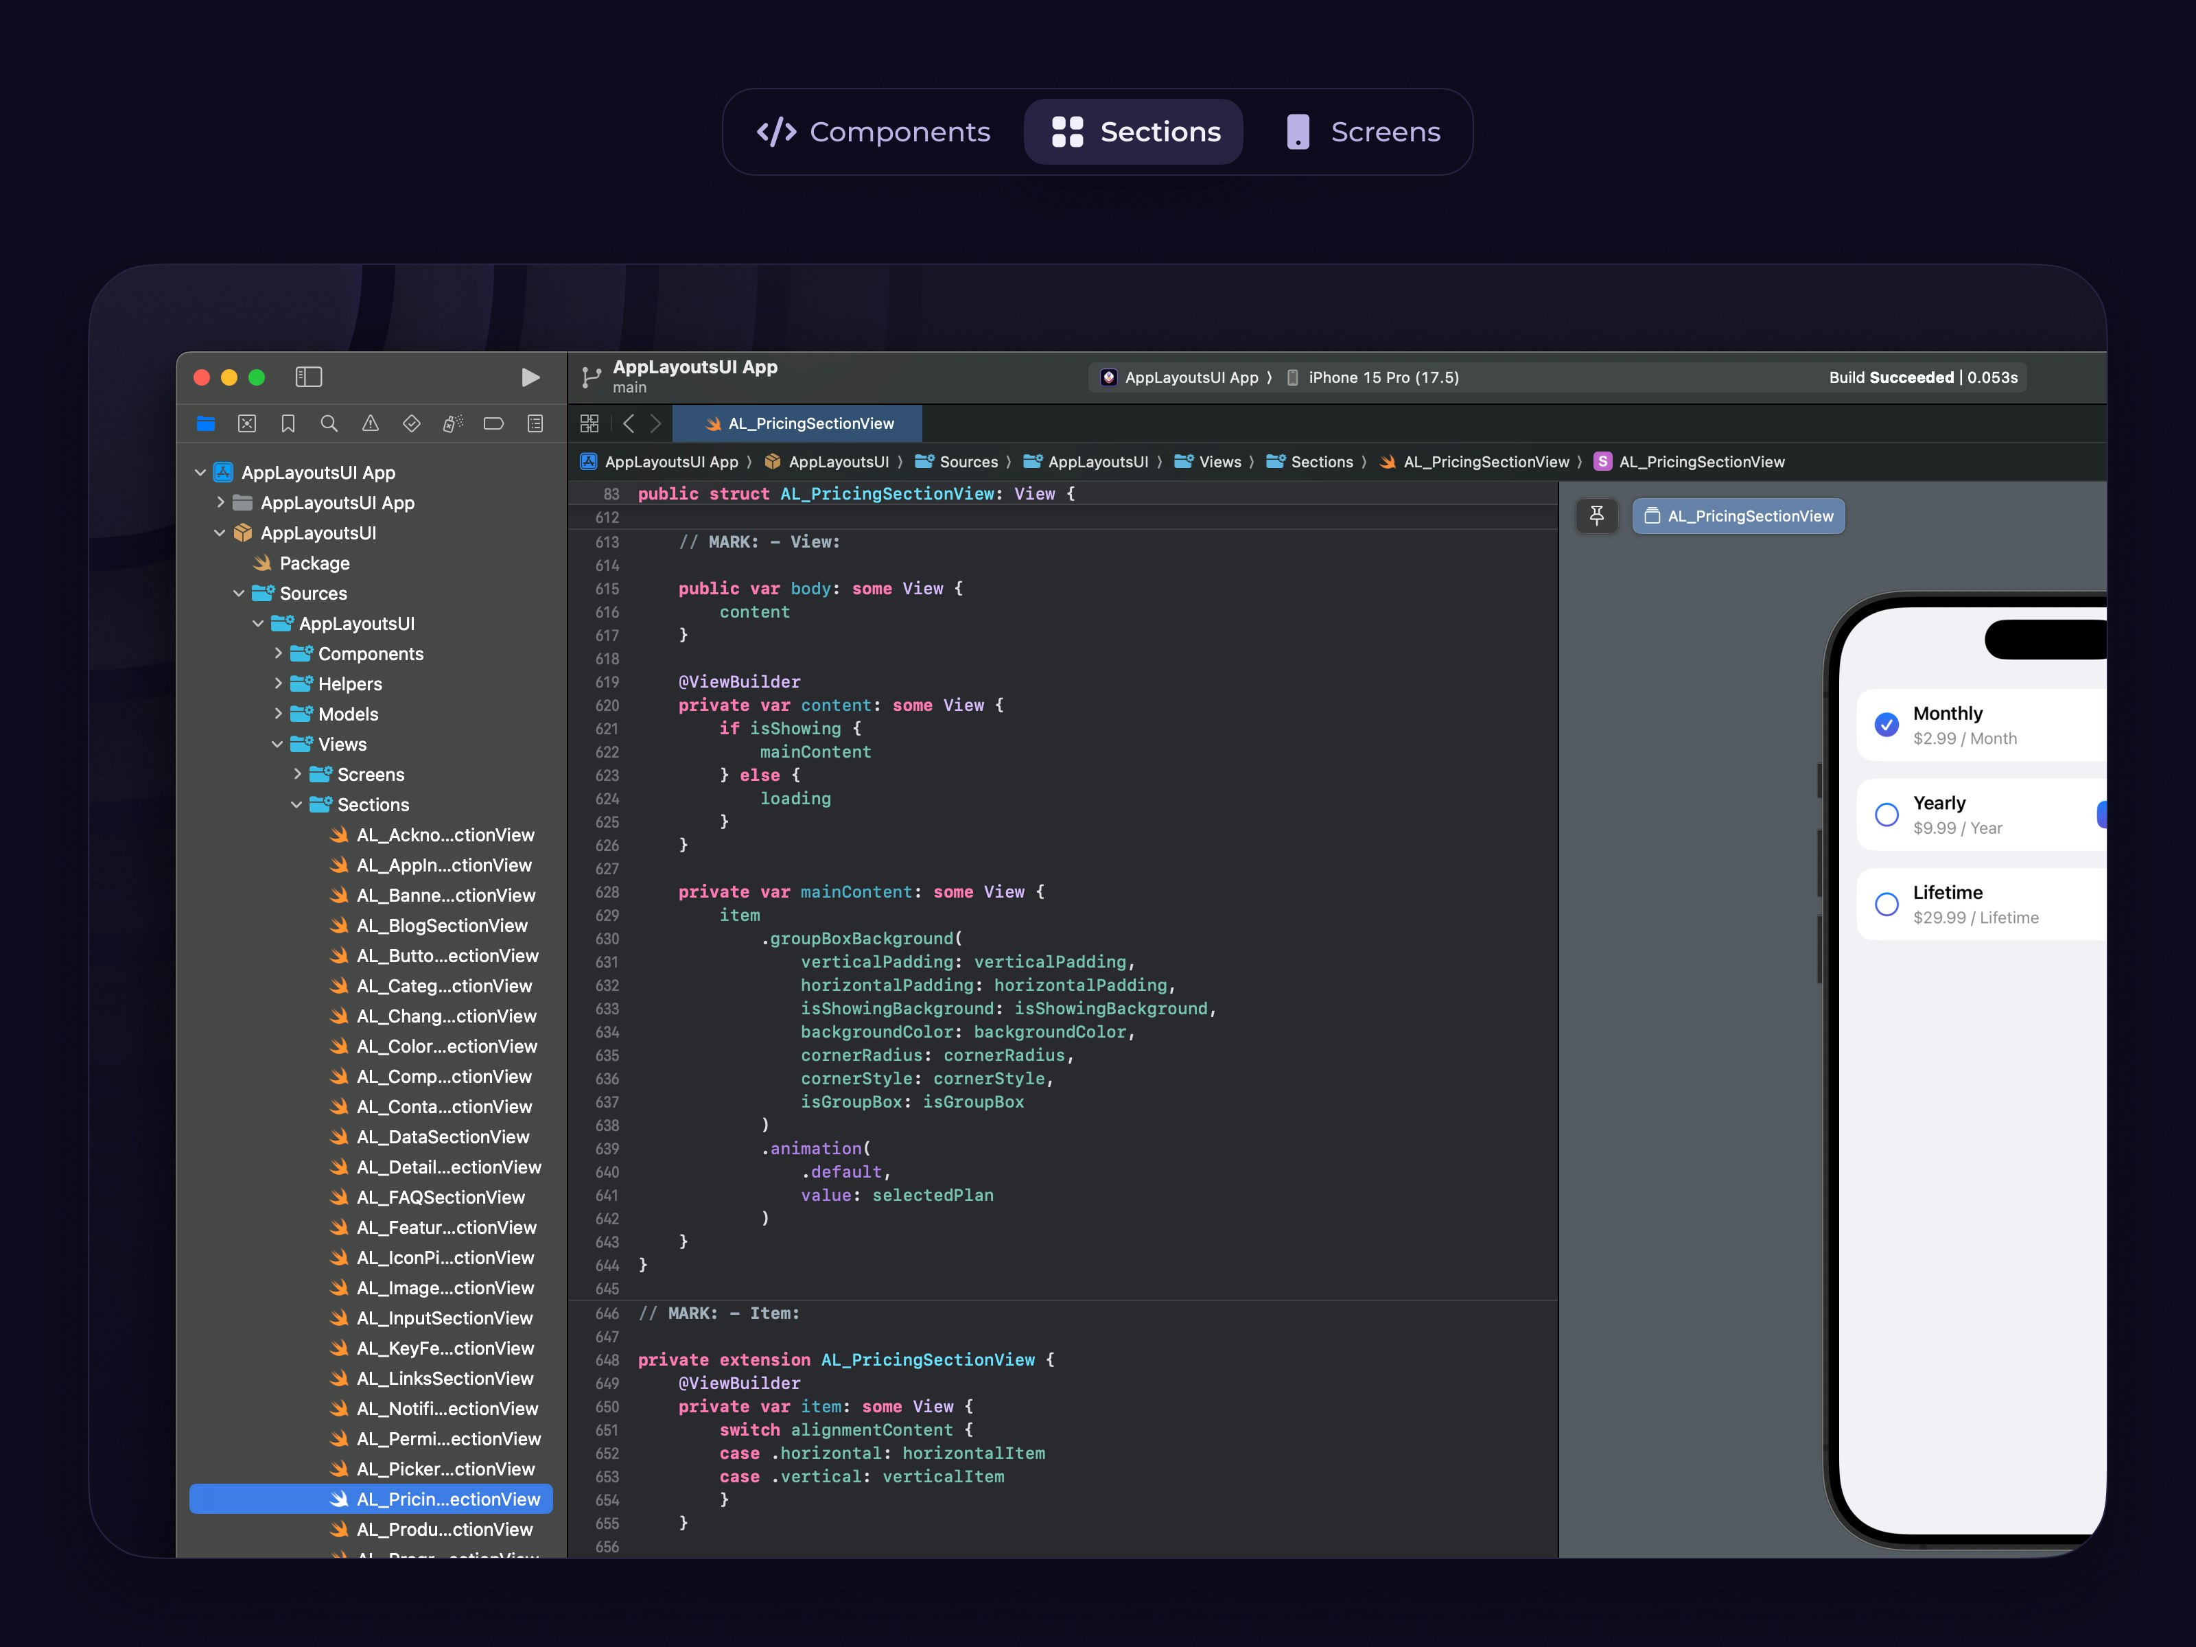2196x1647 pixels.
Task: Open the Project navigator folder icon
Action: (x=205, y=424)
